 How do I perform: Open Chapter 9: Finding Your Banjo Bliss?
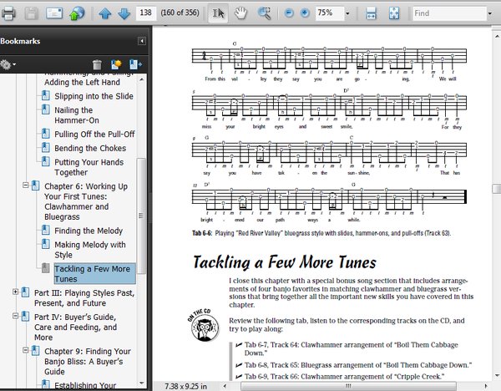coord(87,361)
